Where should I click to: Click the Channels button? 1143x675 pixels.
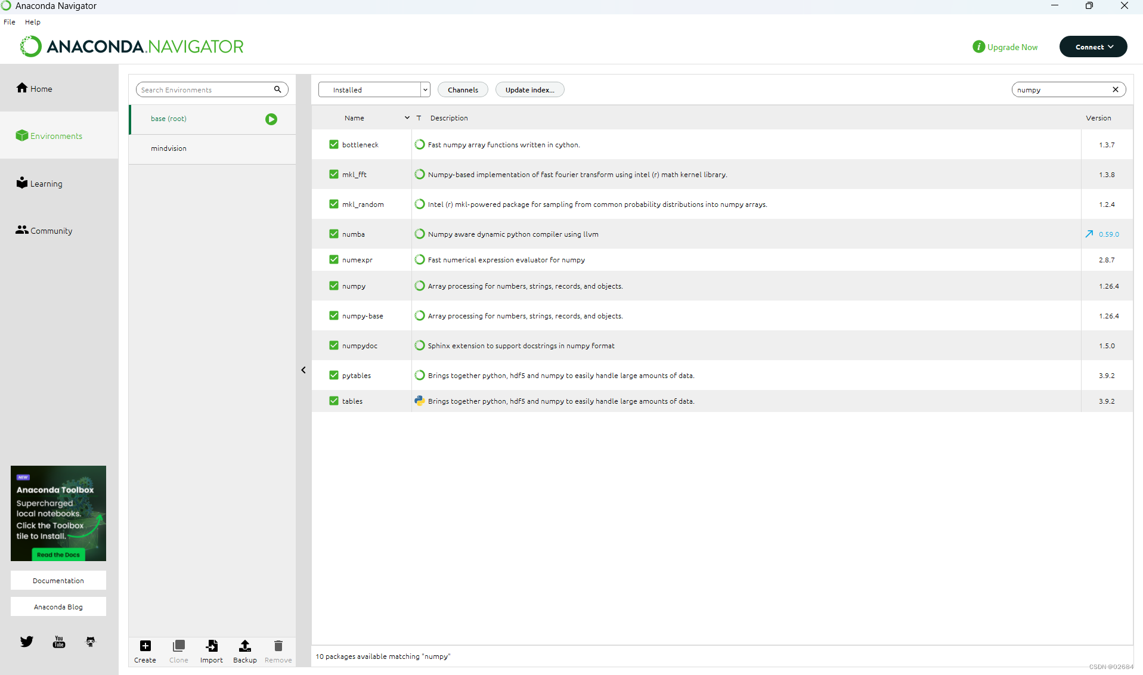[463, 89]
